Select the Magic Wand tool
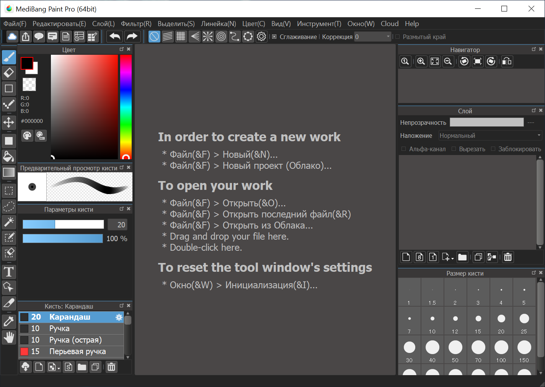545x387 pixels. tap(9, 222)
